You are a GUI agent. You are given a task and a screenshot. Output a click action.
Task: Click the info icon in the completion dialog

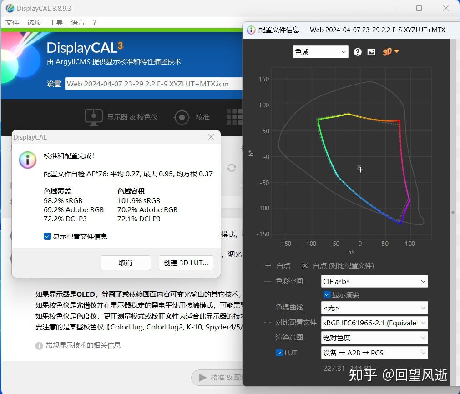(x=28, y=160)
